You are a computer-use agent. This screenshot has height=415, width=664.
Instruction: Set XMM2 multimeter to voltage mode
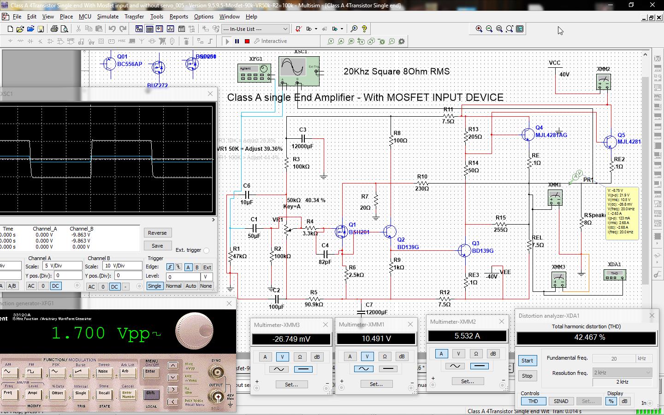[x=458, y=354]
